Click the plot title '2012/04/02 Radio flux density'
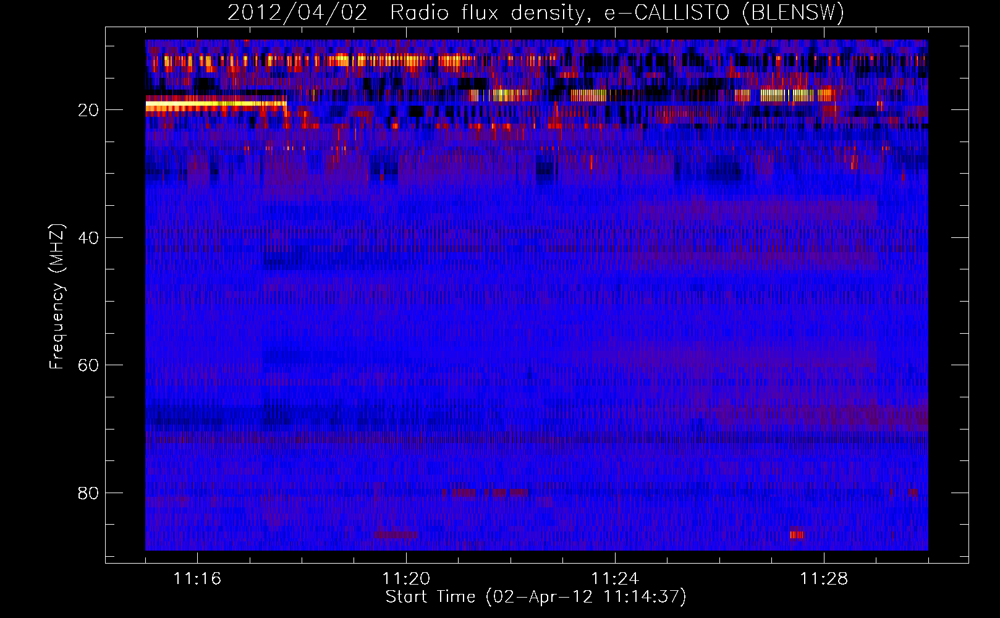1000x618 pixels. [x=536, y=13]
